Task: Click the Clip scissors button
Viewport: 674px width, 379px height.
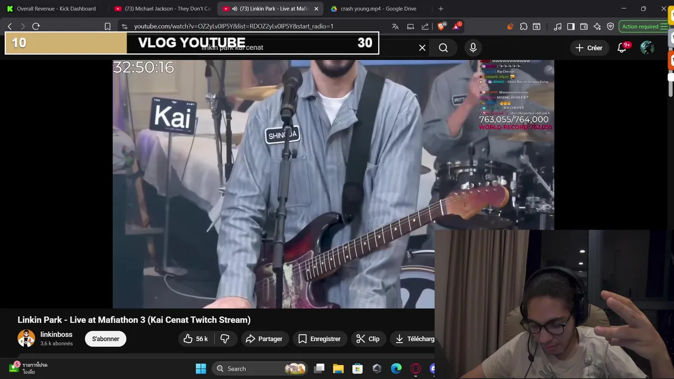Action: (368, 339)
